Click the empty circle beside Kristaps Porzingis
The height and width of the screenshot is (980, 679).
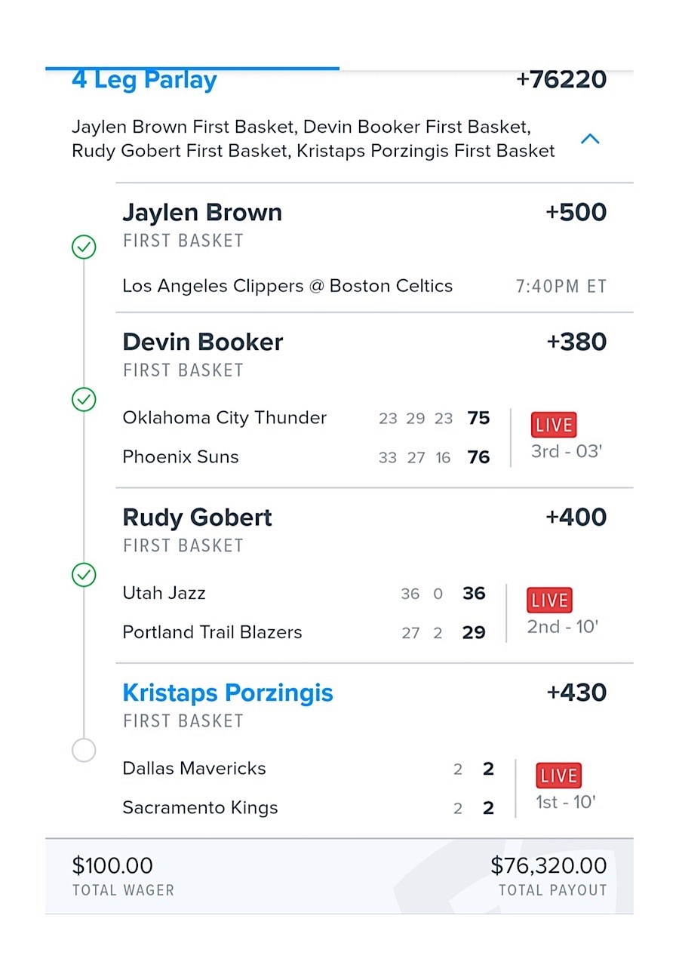point(84,750)
